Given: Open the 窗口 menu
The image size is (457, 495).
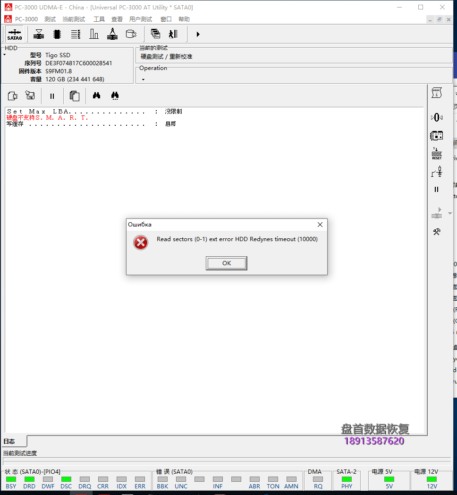Looking at the screenshot, I should 166,19.
